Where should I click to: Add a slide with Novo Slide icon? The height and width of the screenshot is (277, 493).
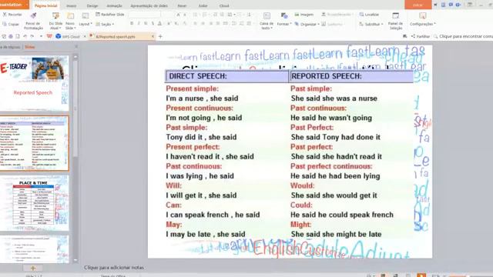pos(70,16)
